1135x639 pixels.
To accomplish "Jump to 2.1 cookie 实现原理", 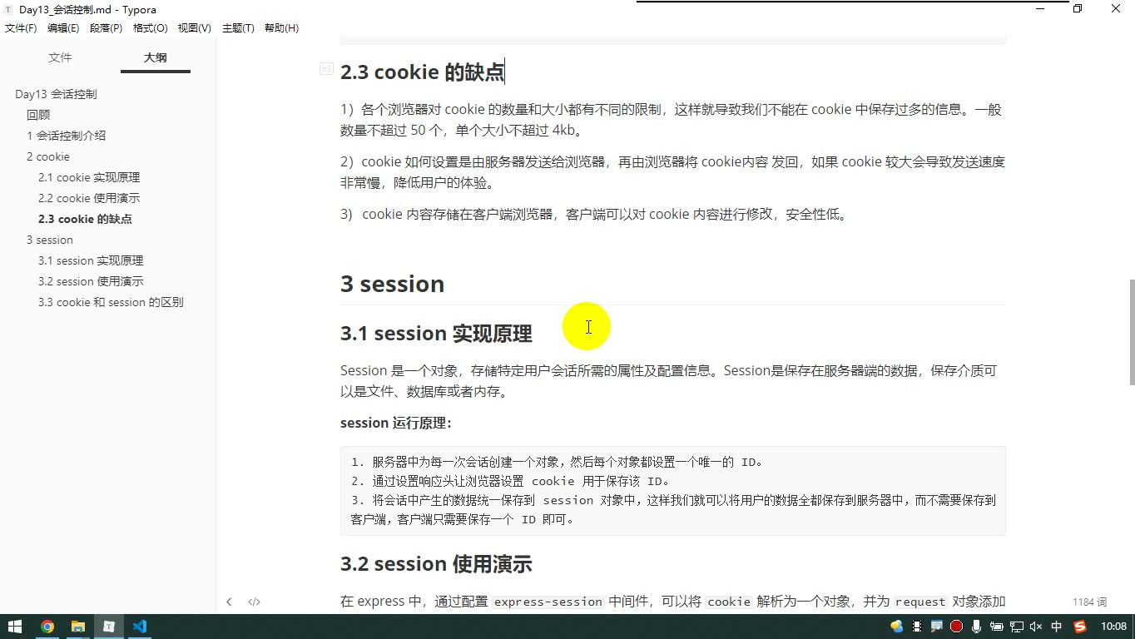I will (x=89, y=177).
